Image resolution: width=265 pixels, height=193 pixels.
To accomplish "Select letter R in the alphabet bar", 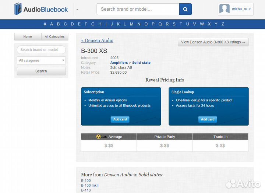I will click(167, 24).
